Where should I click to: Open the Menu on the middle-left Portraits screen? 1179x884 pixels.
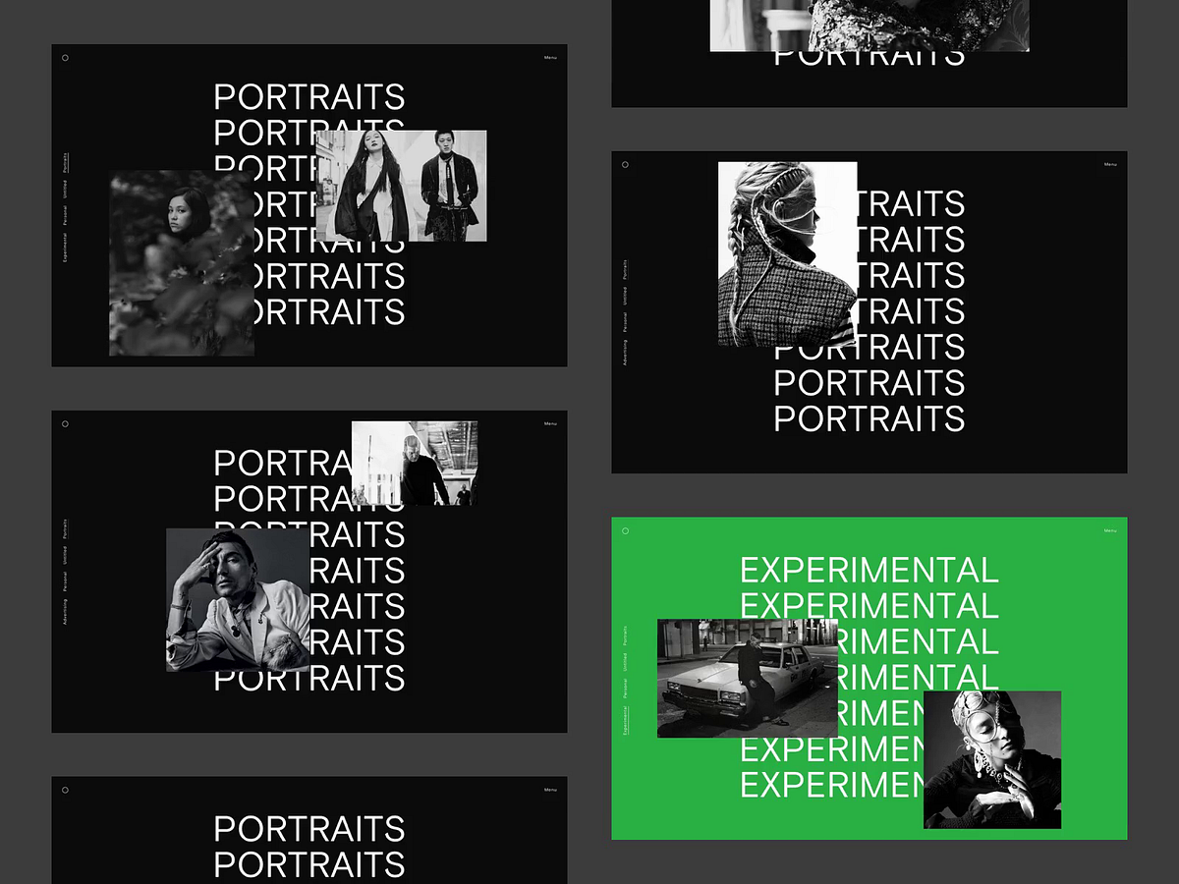coord(550,423)
